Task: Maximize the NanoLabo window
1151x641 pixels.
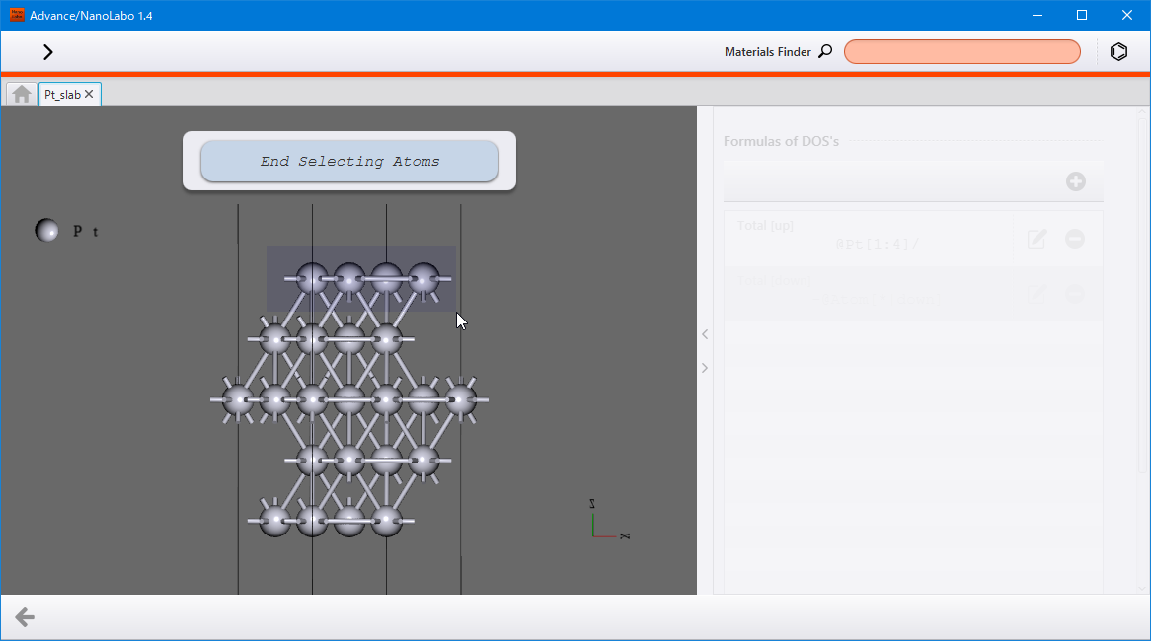Action: click(x=1081, y=16)
